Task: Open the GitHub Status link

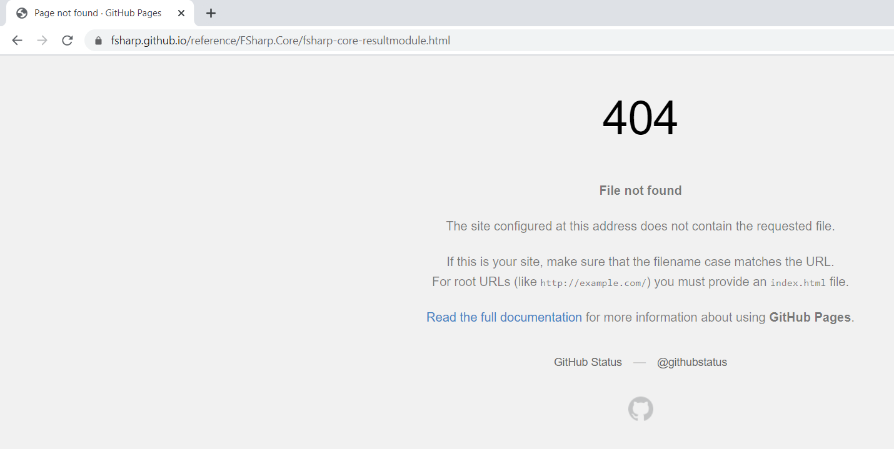Action: click(588, 362)
